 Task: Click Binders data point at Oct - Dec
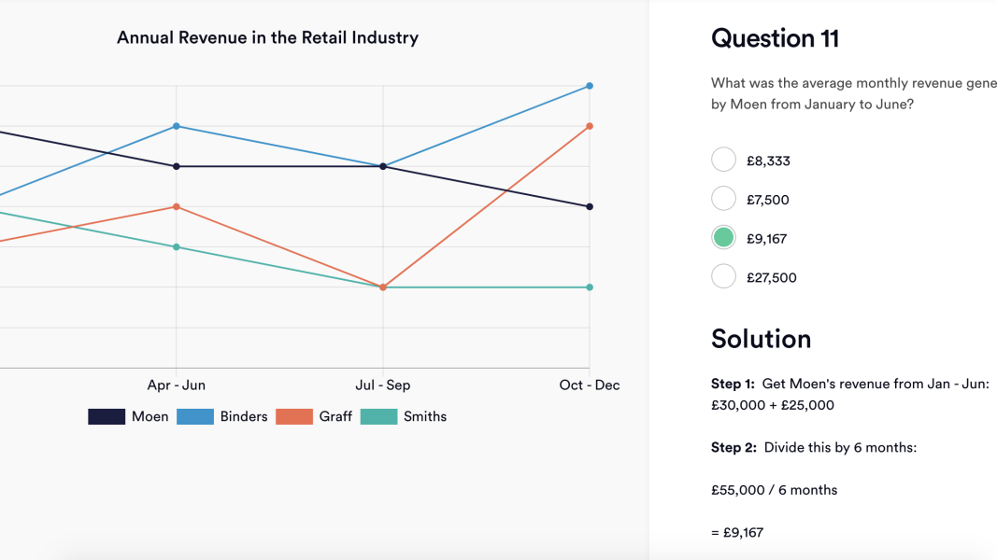[590, 86]
